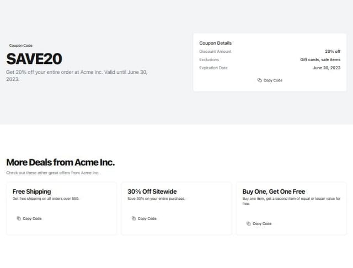
Task: Open the Free Shipping deal title
Action: pos(31,192)
